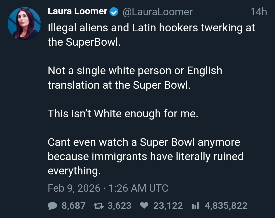Click the 3,623 retweets count

(x=119, y=206)
